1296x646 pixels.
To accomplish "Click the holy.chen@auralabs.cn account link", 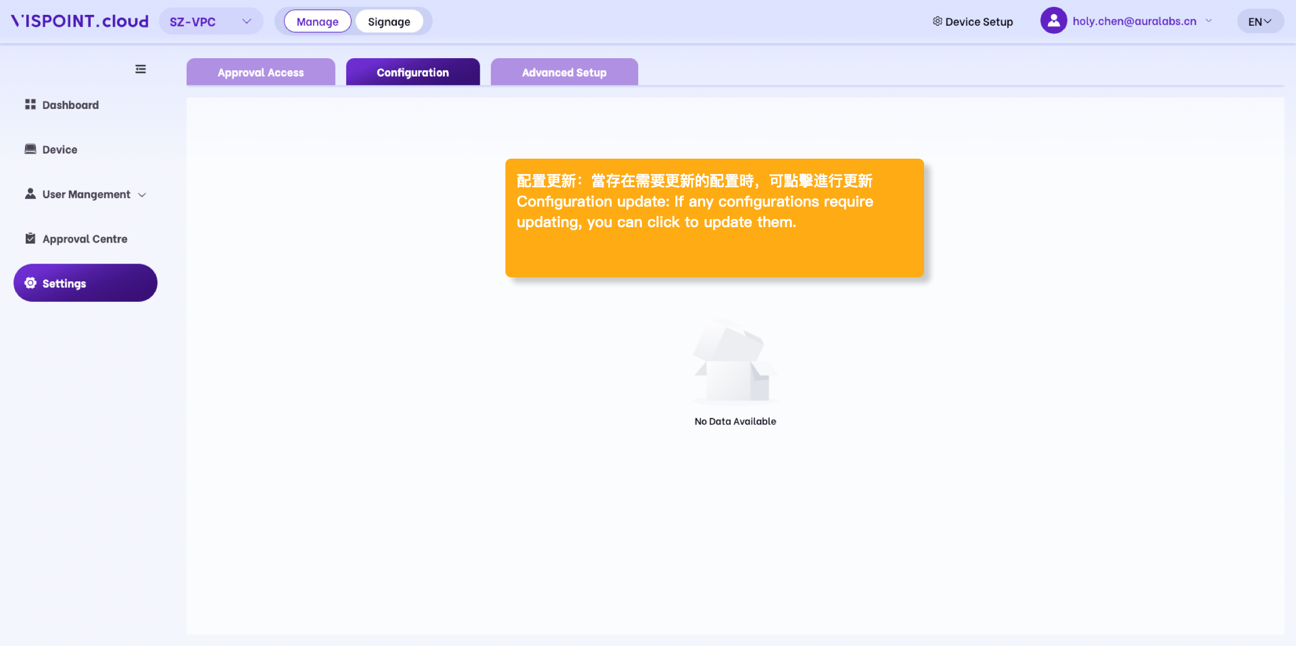I will click(1134, 21).
